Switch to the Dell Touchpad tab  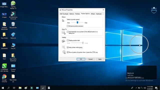(64, 14)
